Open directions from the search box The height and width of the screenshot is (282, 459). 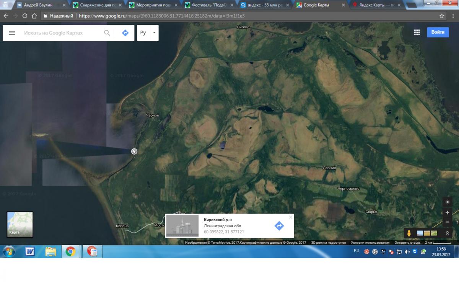(125, 33)
